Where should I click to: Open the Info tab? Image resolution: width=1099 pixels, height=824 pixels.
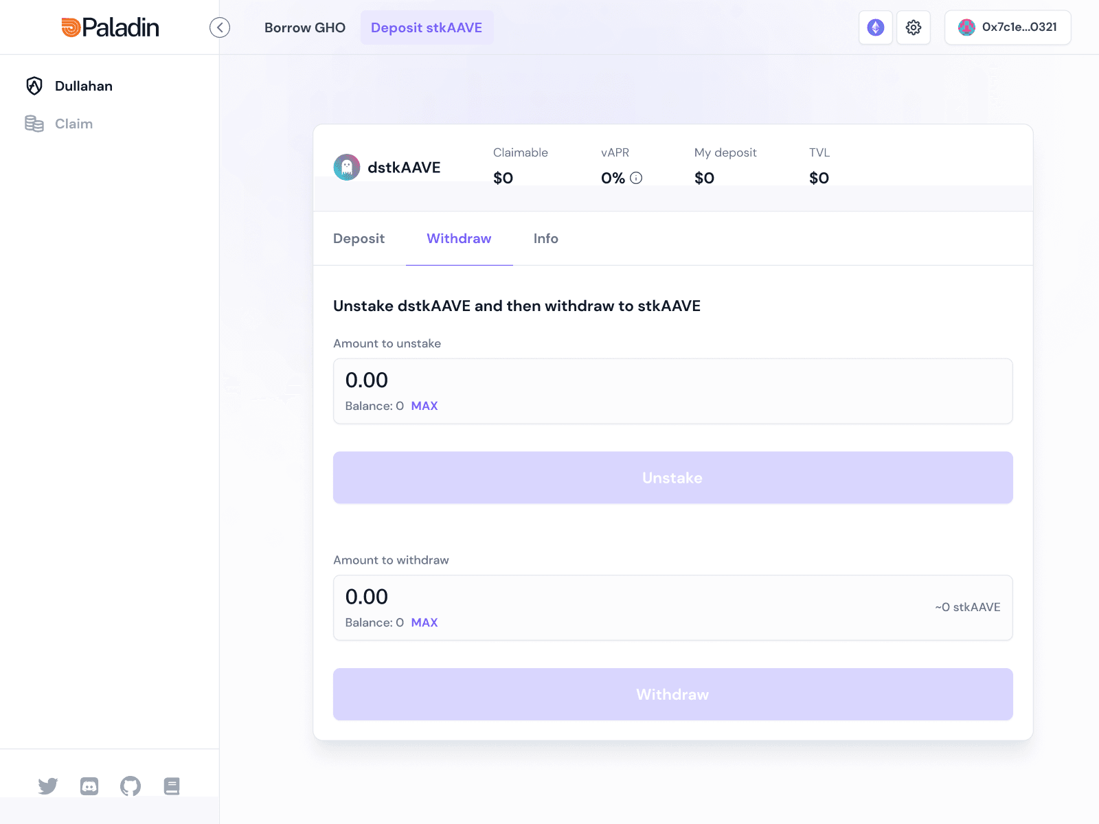click(546, 238)
